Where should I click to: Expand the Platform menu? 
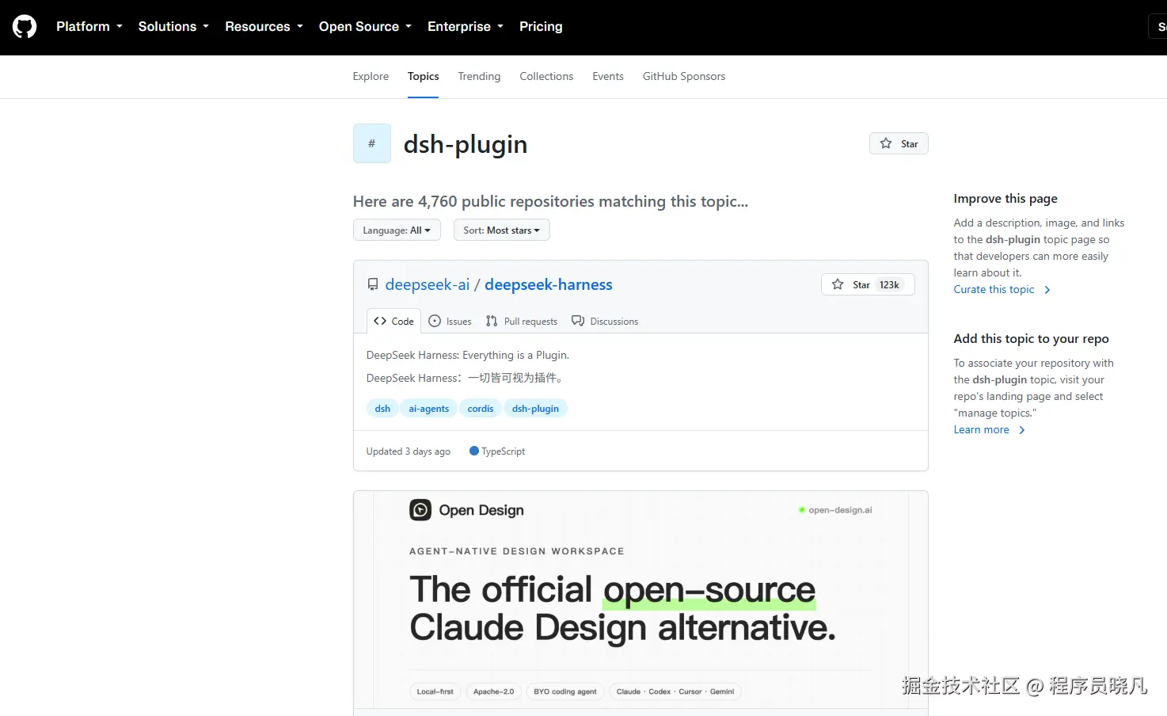pos(89,27)
